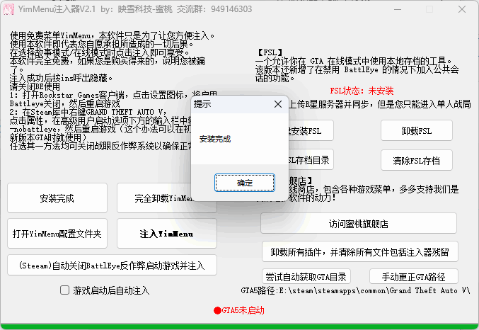This screenshot has height=330, width=479.
Task: Minimize the YimMenu injector window
Action: coord(398,9)
